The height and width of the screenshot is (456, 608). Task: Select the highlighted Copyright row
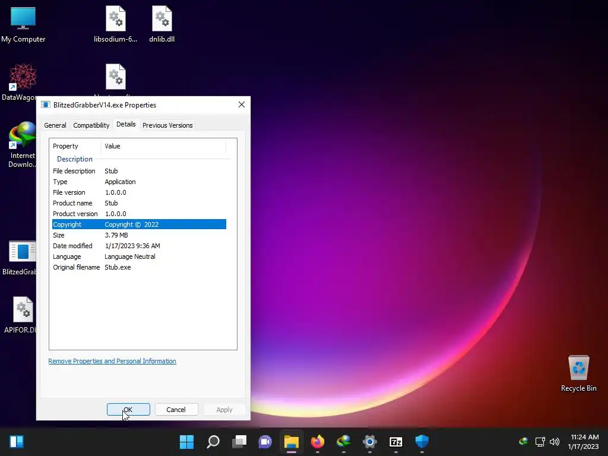139,224
